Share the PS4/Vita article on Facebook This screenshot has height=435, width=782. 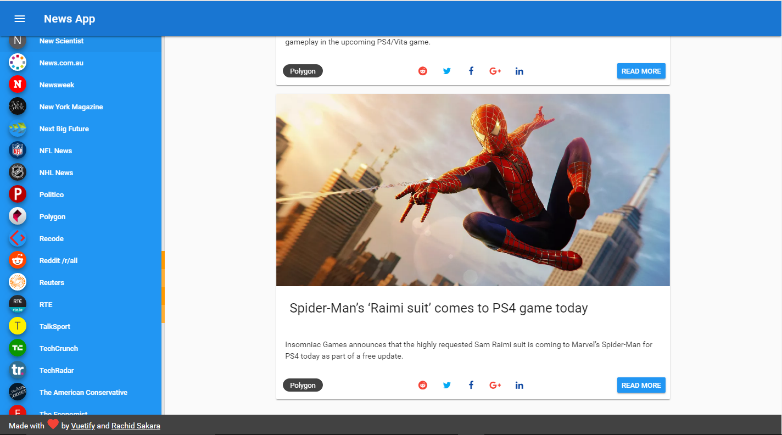tap(471, 71)
